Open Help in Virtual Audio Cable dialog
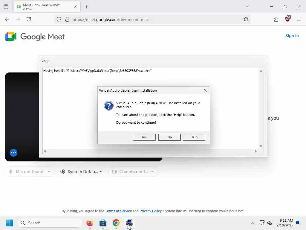This screenshot has height=230, width=306. tap(194, 137)
